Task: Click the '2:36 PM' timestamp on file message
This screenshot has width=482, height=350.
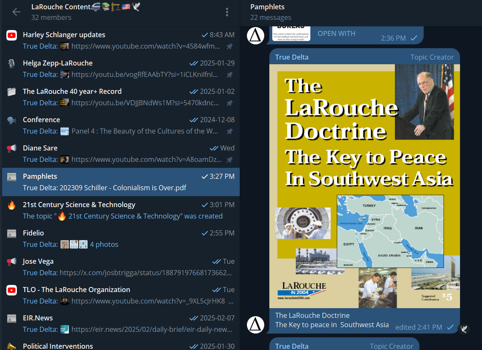Action: [393, 38]
